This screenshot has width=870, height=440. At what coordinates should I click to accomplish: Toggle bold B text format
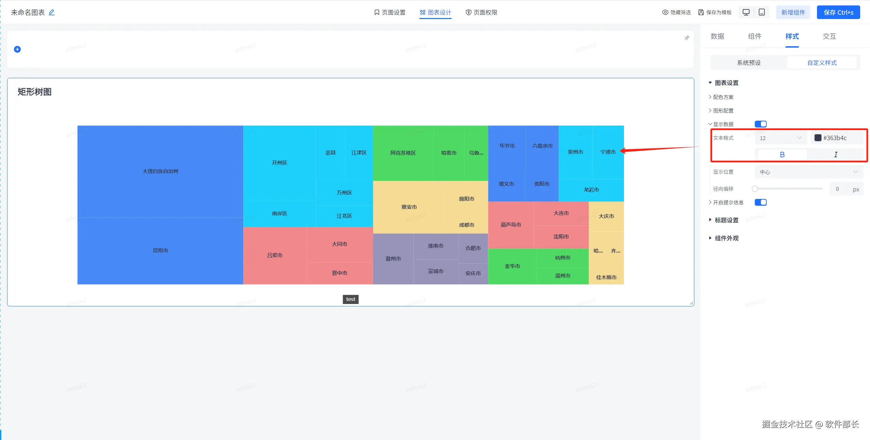[x=782, y=155]
